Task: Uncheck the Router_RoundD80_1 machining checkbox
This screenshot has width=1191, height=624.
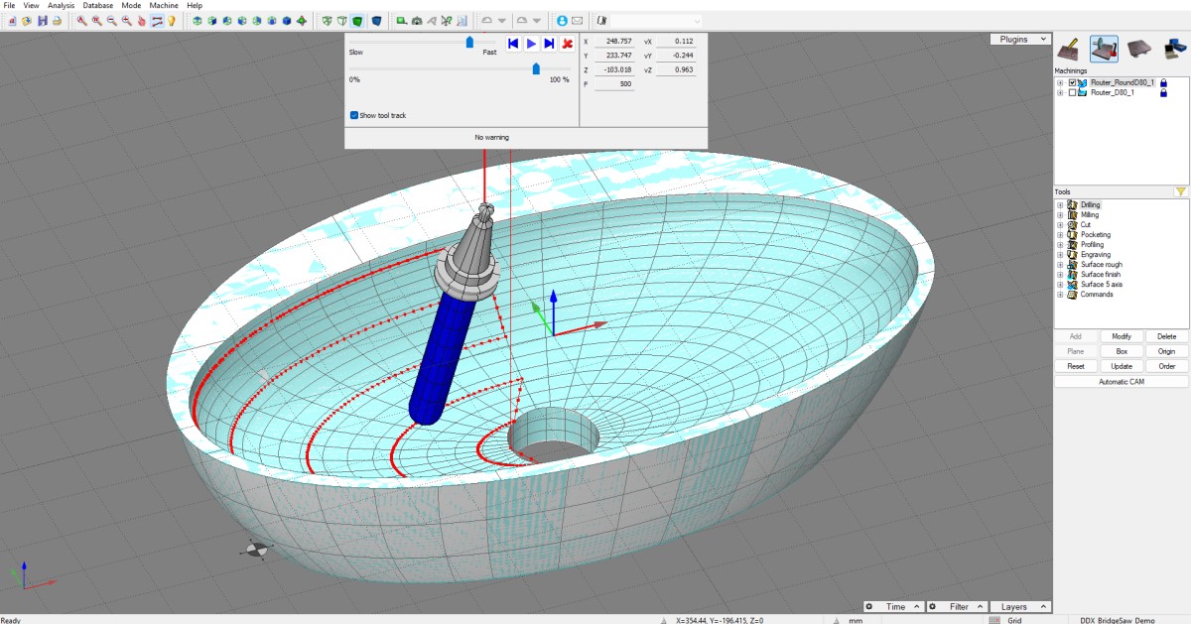Action: coord(1072,82)
